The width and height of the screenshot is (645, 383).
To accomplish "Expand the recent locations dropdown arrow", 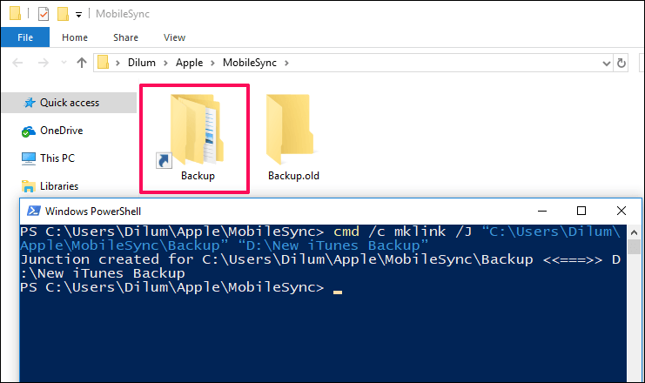I will (x=64, y=63).
